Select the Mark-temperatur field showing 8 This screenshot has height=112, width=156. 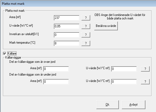(67, 43)
